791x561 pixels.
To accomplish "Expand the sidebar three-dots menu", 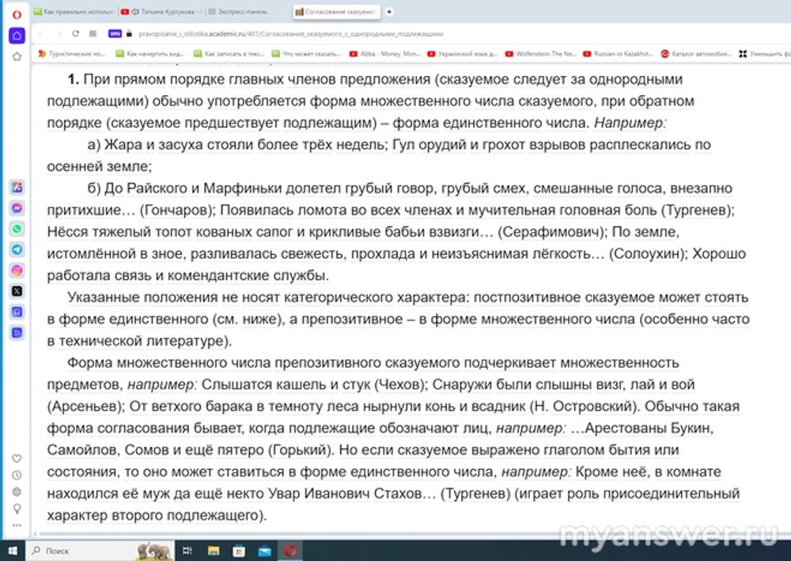I will coord(17,524).
